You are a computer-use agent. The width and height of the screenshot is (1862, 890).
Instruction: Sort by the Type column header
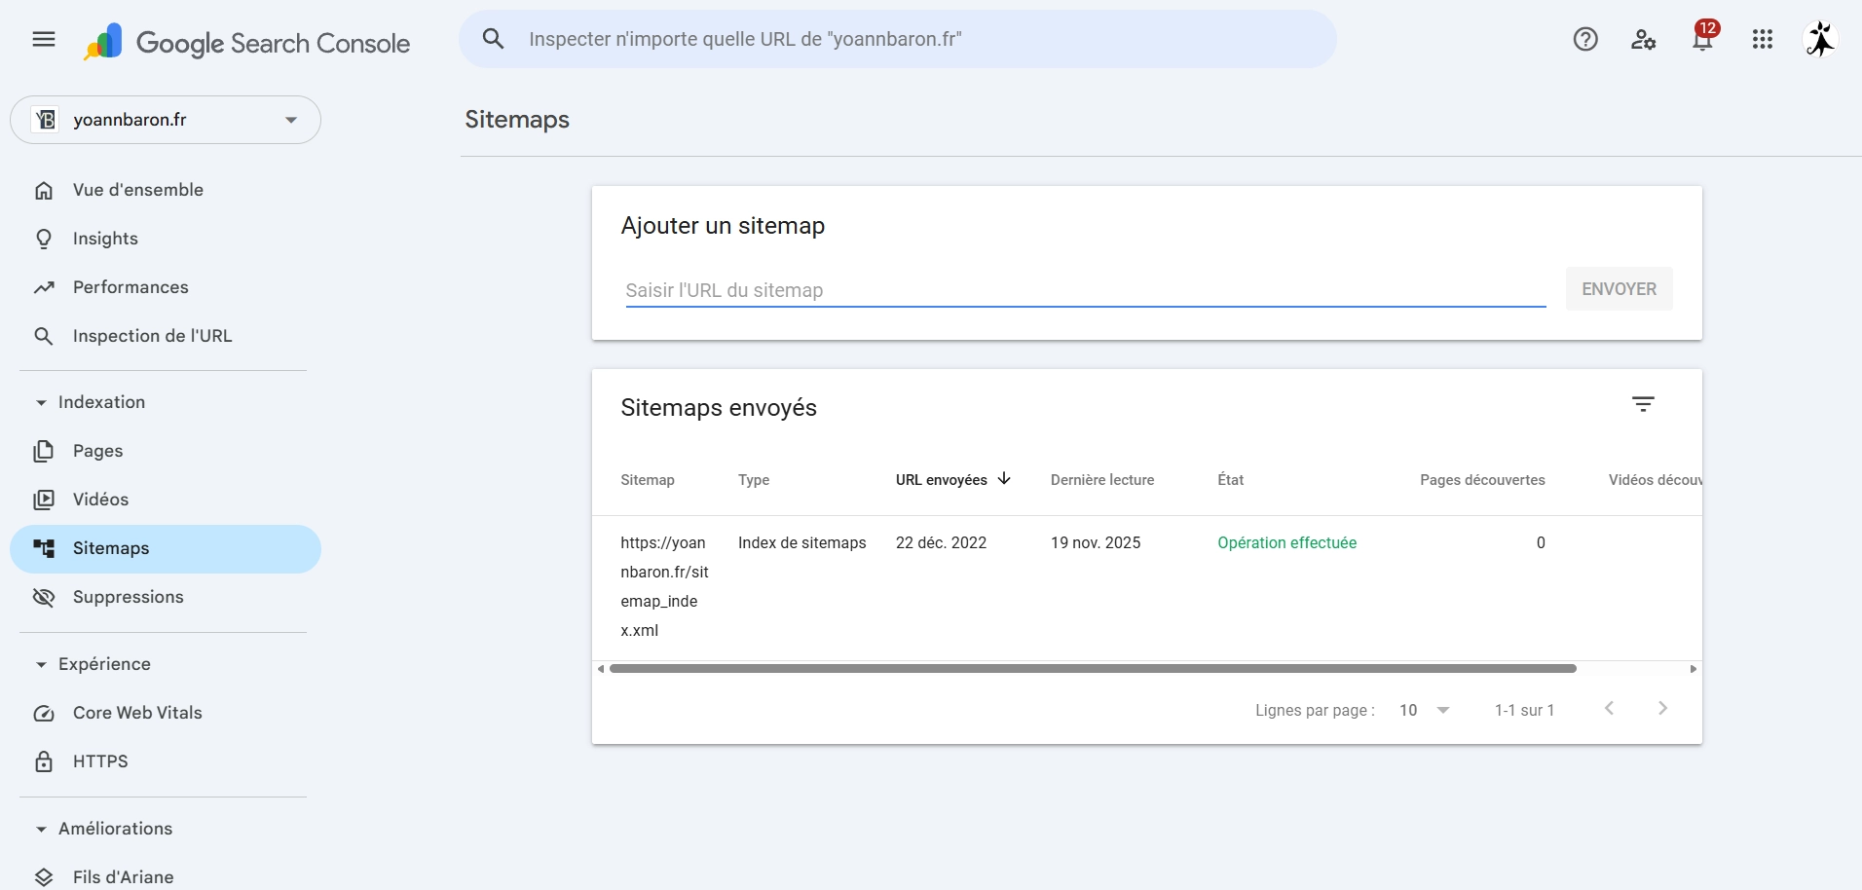[754, 480]
